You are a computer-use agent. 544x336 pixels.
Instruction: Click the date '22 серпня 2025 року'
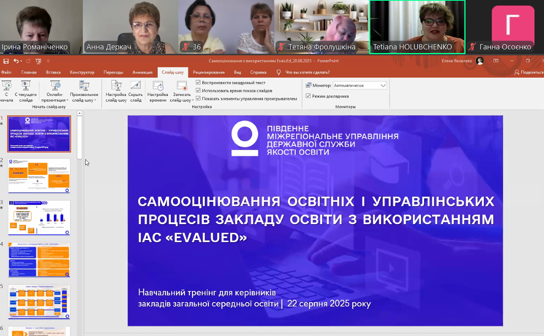point(329,304)
